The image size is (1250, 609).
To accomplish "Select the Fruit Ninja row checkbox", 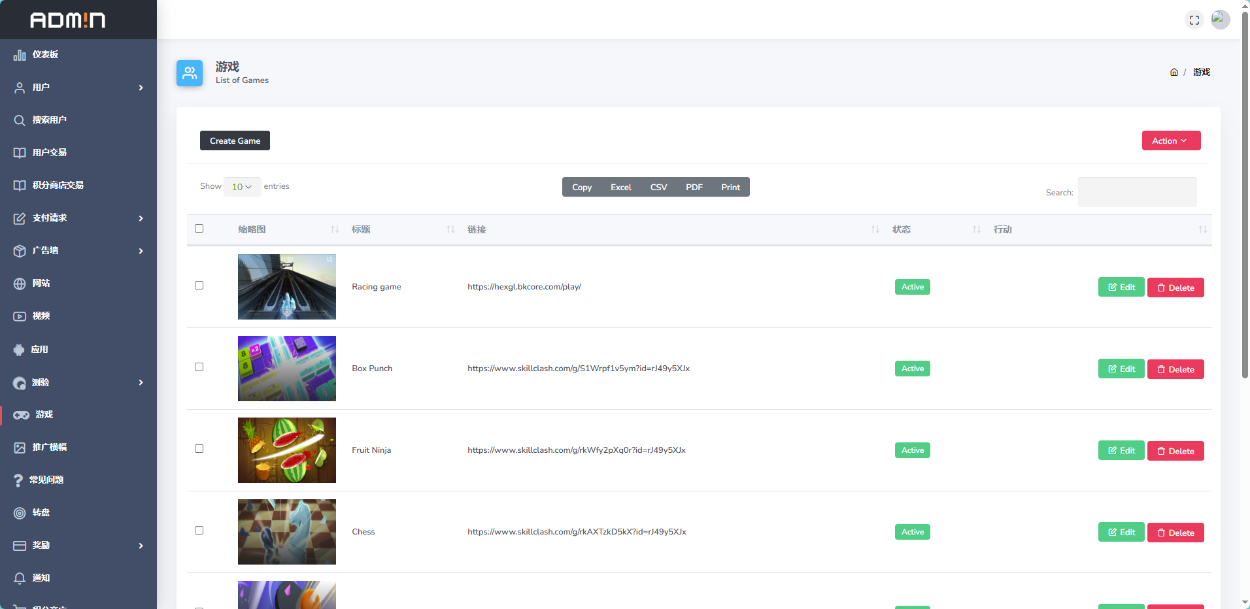I will click(199, 449).
